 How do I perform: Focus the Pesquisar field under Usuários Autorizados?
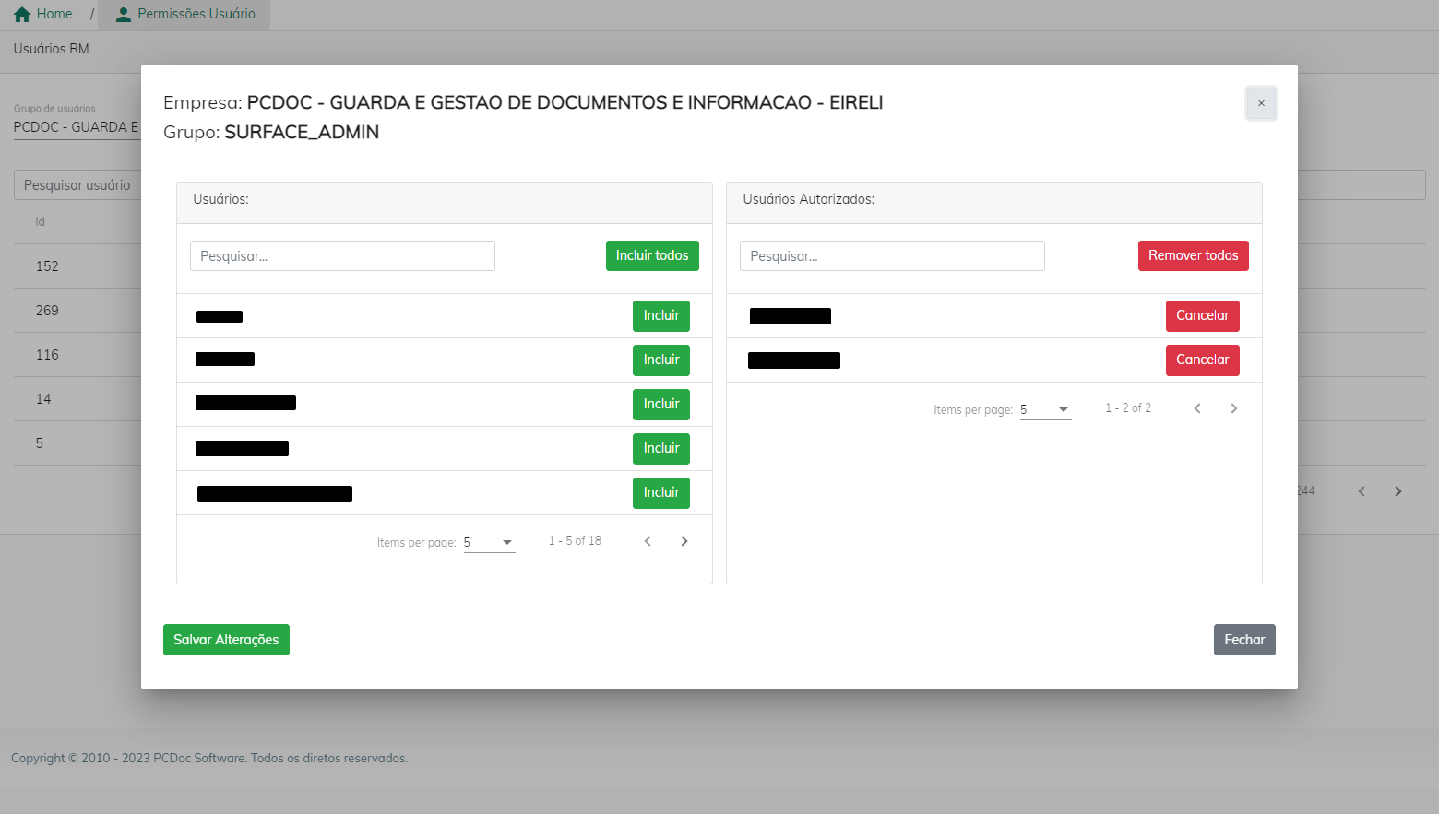892,256
